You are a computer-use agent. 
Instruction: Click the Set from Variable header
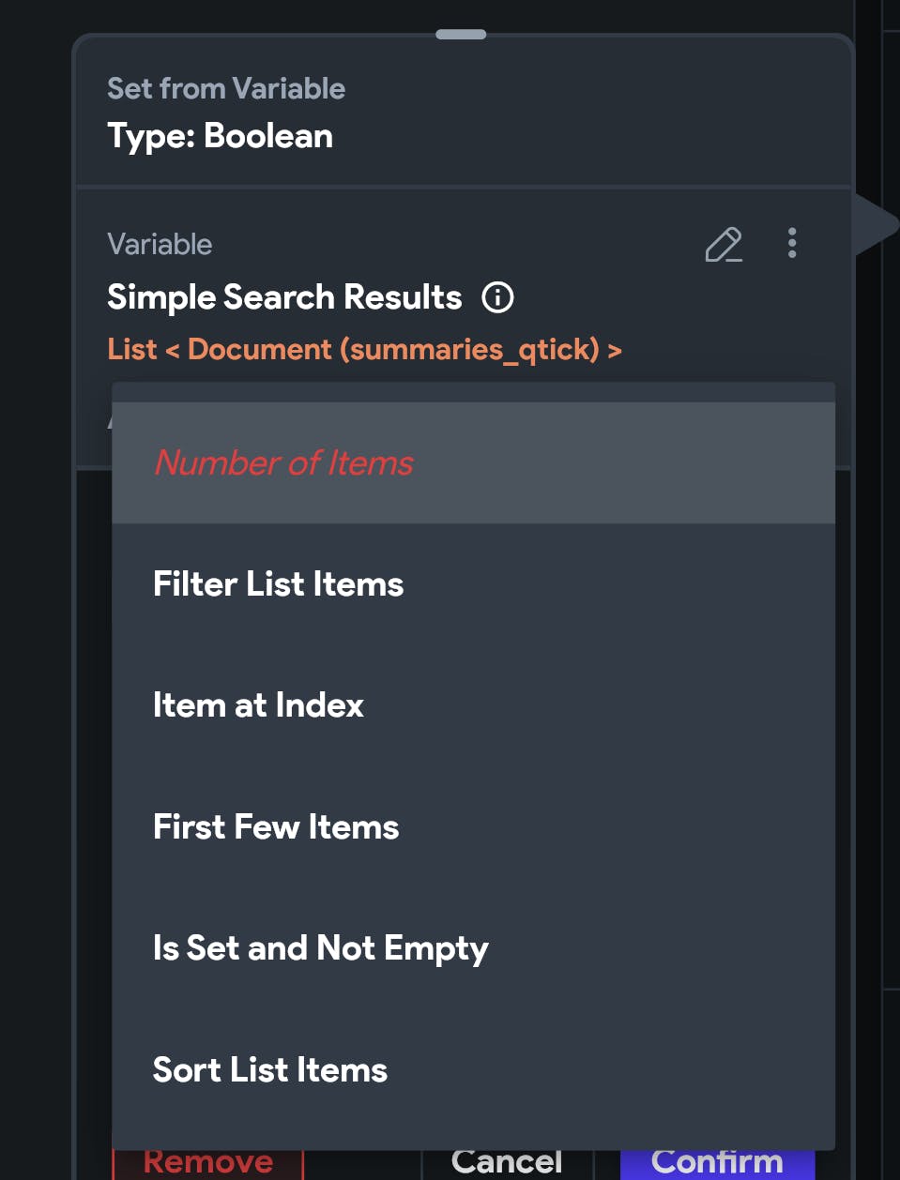[x=226, y=88]
